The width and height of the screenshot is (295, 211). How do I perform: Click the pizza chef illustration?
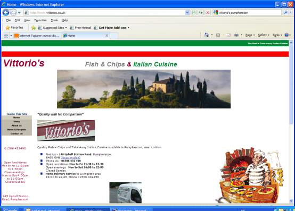point(249,175)
